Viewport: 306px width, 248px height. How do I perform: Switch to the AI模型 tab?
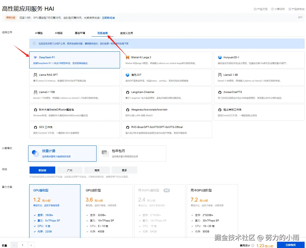tap(39, 33)
